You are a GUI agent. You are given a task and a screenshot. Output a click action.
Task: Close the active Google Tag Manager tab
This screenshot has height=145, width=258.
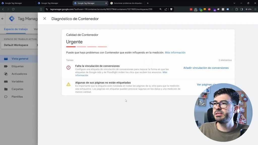tap(106, 3)
